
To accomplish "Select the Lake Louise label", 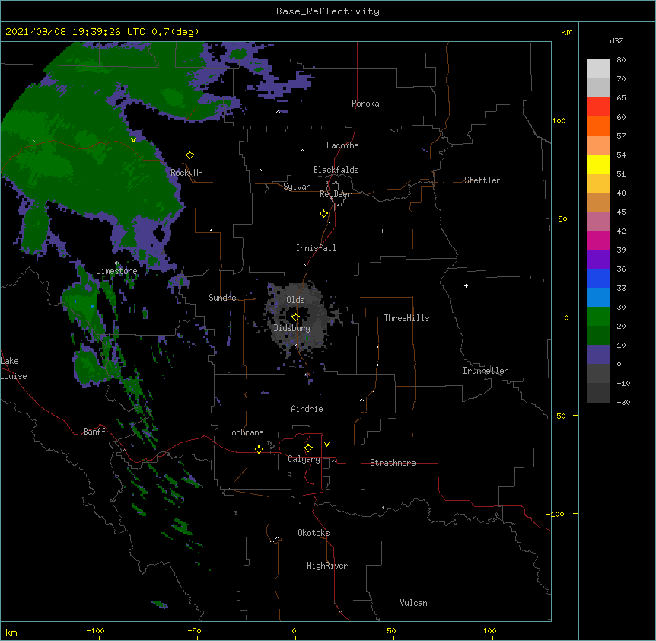I will coord(14,368).
